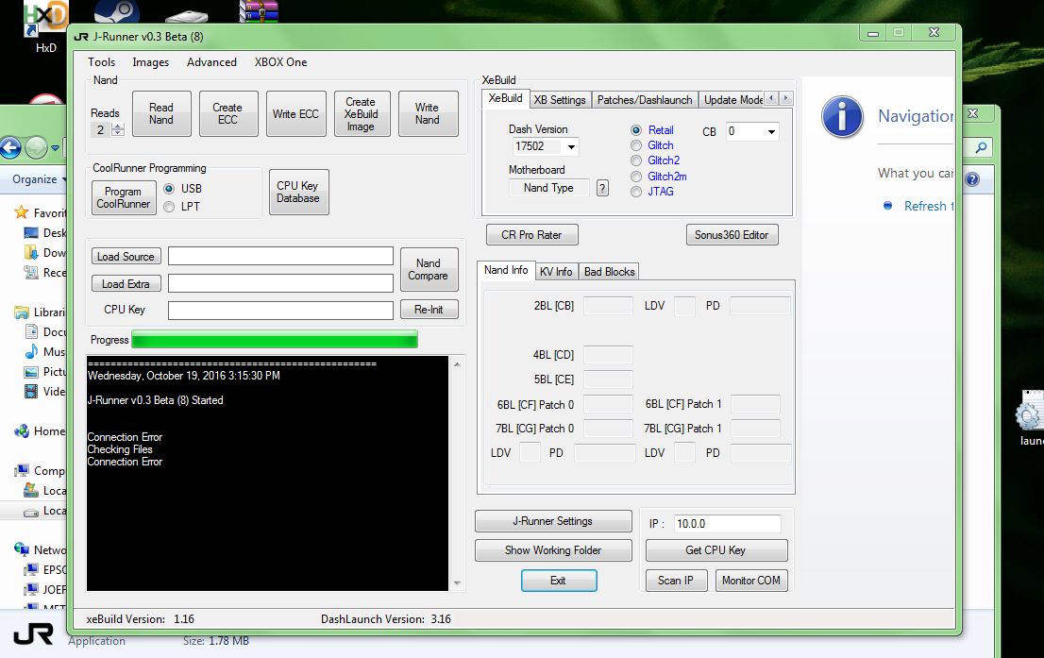Select the Glitch2m build option

[636, 177]
